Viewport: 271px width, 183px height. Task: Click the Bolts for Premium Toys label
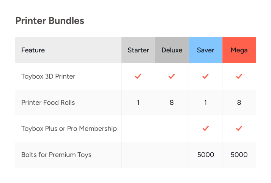tap(56, 155)
